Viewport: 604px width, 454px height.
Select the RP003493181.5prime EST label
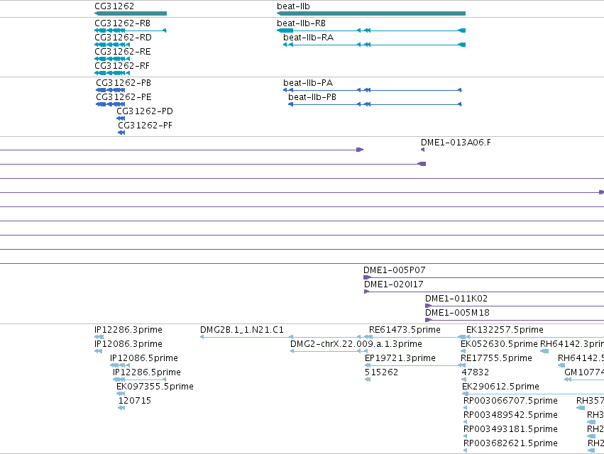pyautogui.click(x=510, y=430)
